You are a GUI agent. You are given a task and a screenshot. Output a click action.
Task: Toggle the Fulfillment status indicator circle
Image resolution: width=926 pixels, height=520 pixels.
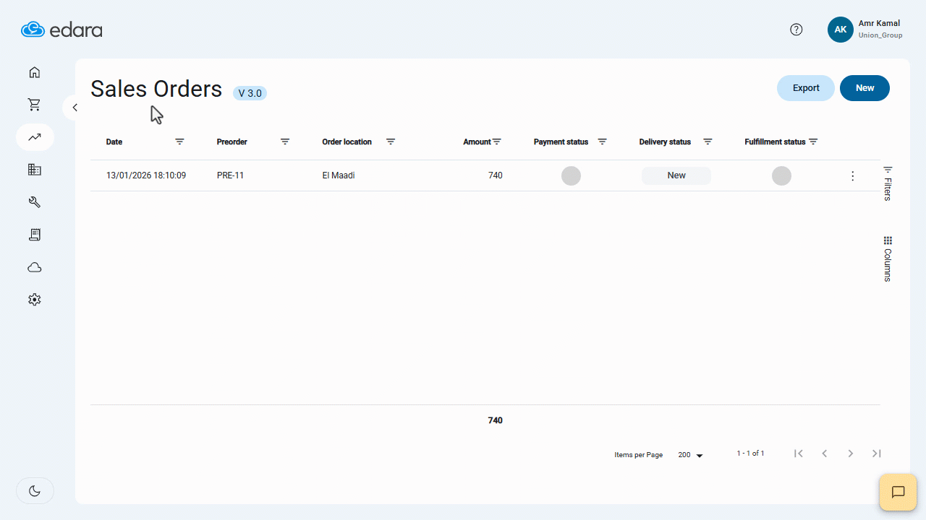click(781, 175)
